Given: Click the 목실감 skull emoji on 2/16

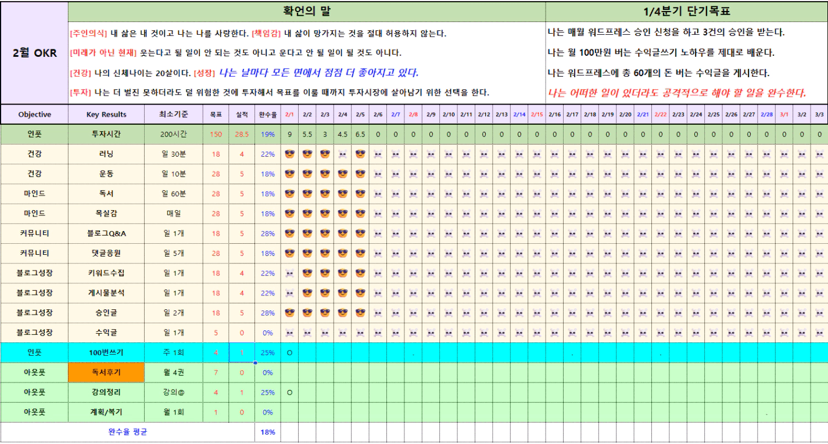Looking at the screenshot, I should pos(554,214).
